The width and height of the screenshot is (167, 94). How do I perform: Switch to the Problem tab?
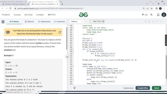coord(14,22)
